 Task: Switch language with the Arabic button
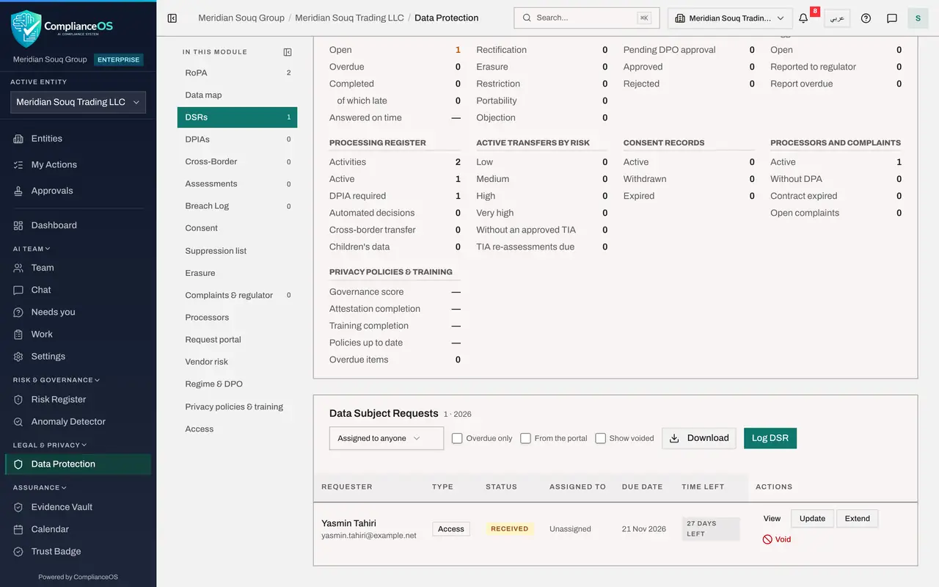tap(837, 18)
